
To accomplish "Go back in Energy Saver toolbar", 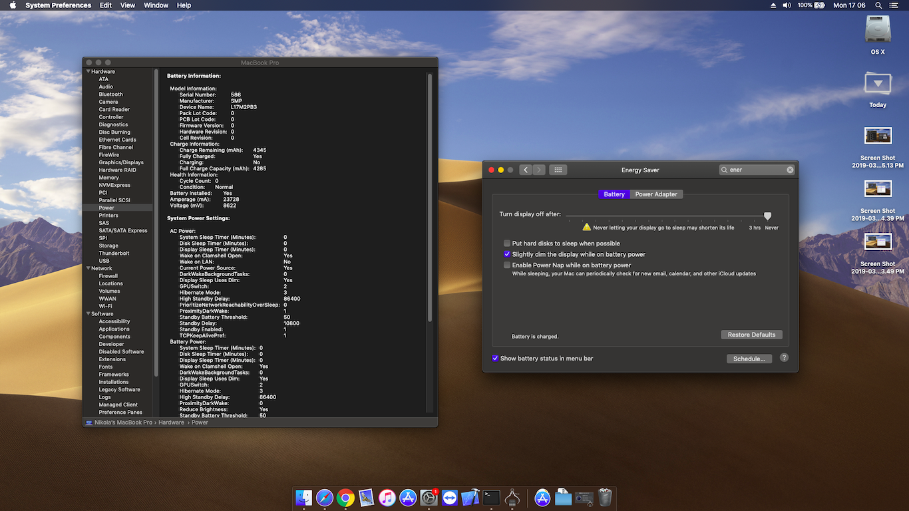I will tap(526, 170).
